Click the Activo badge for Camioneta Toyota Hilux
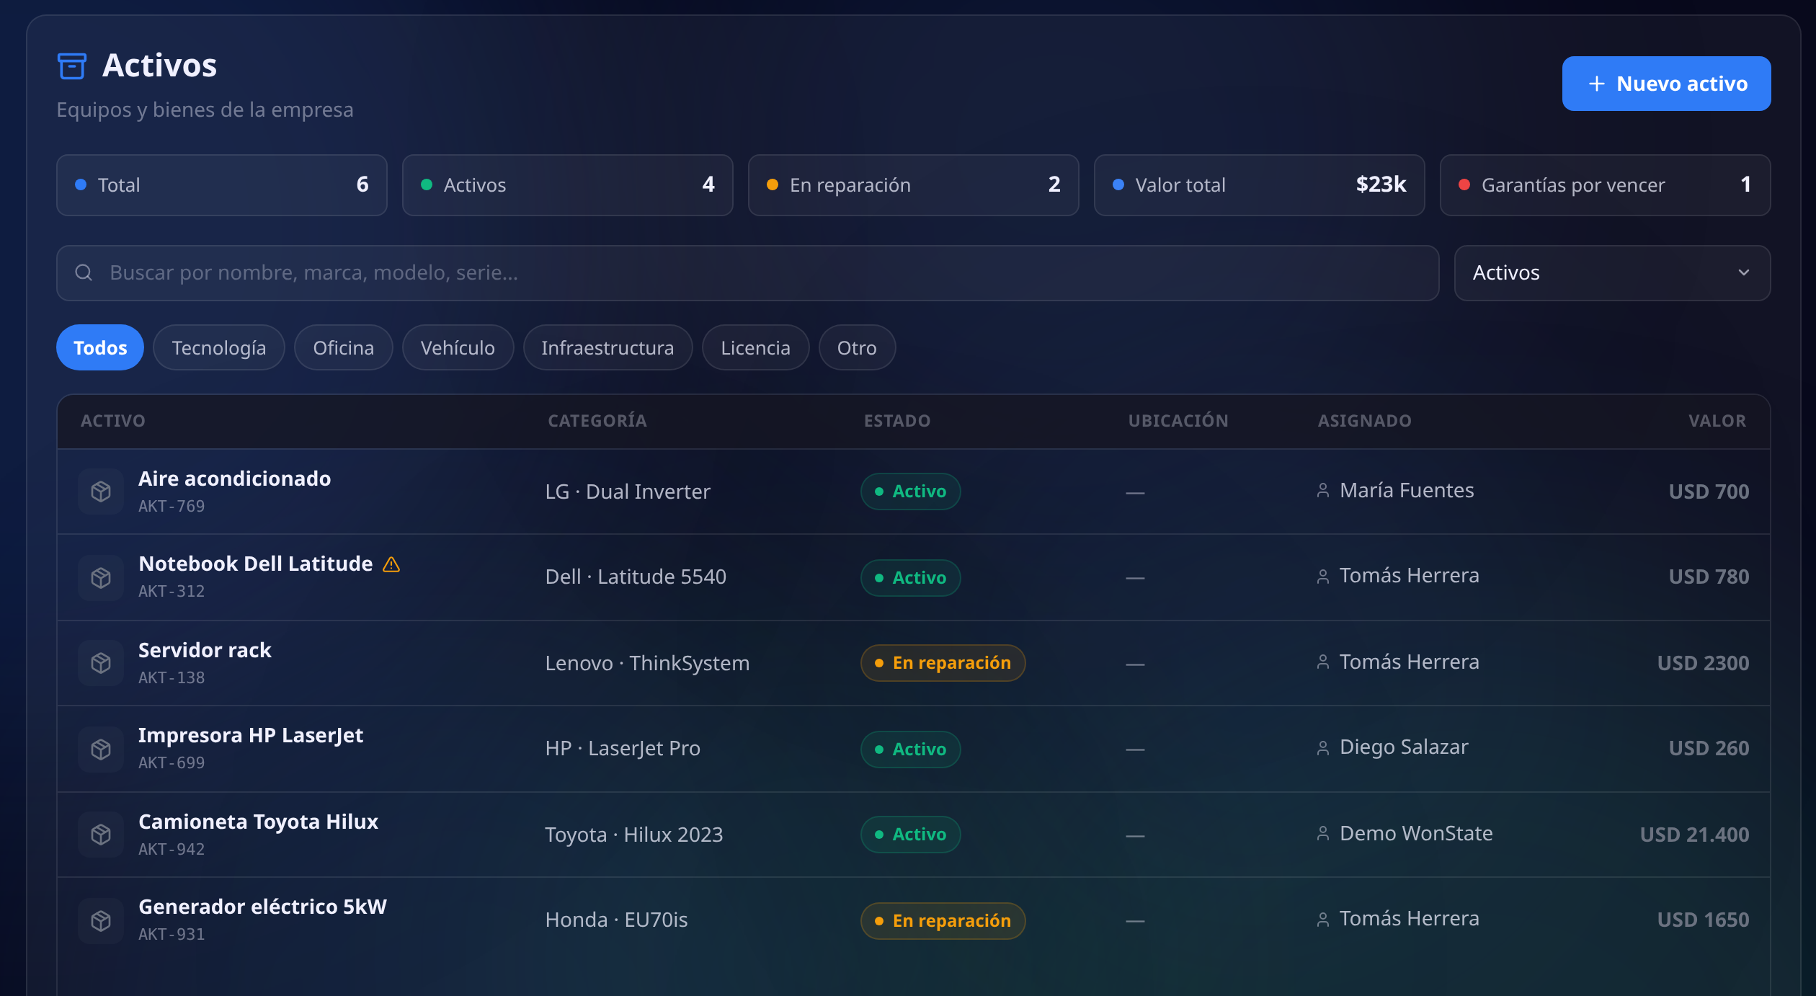This screenshot has height=996, width=1816. point(911,835)
